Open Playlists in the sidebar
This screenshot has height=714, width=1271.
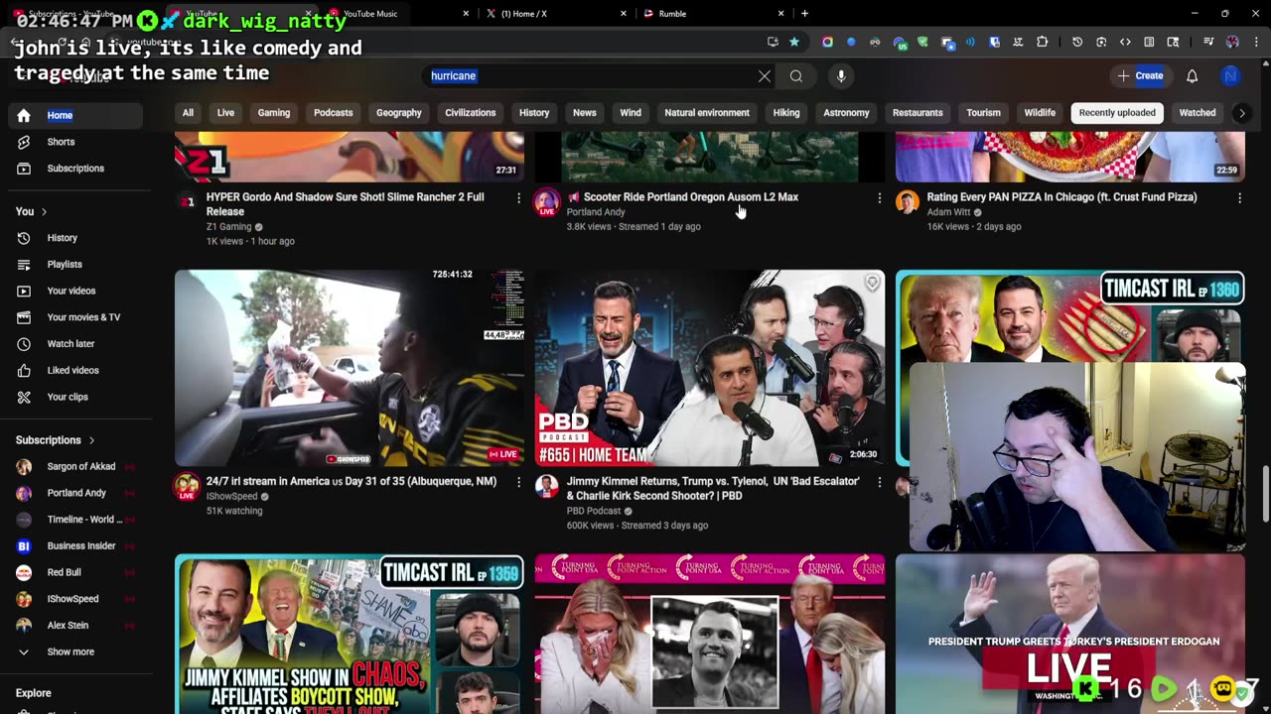point(75,265)
